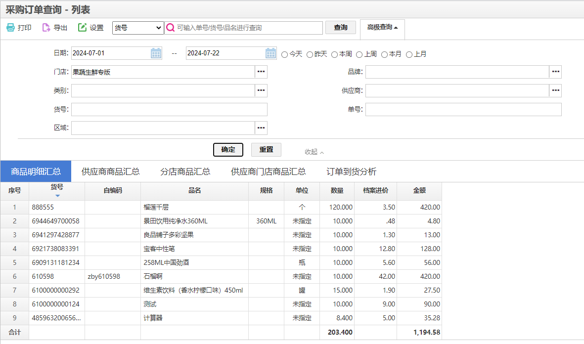Viewport: 584px width, 344px height.
Task: Click the 货号 filter input field
Action: point(170,109)
